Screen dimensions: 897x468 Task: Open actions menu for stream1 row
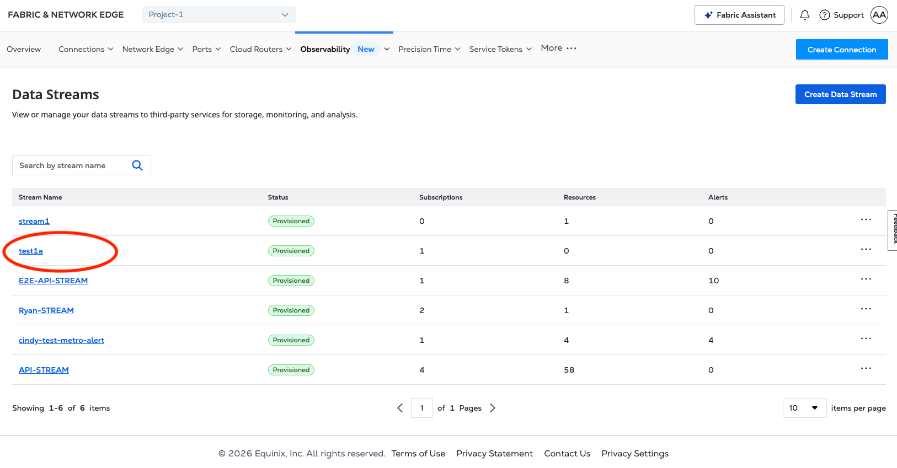click(x=866, y=220)
